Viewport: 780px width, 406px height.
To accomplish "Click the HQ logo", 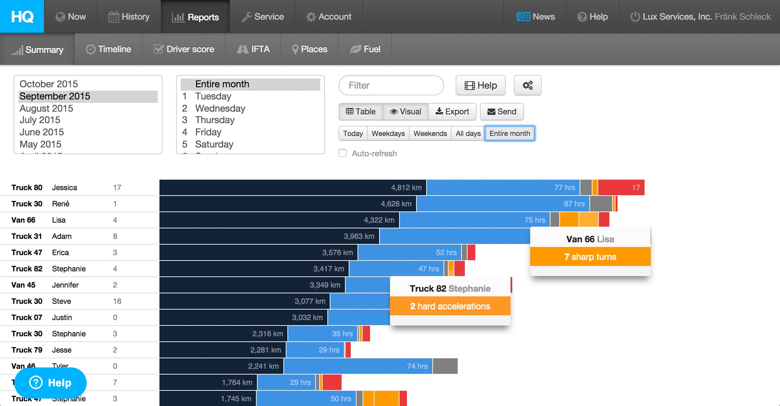I will (22, 17).
